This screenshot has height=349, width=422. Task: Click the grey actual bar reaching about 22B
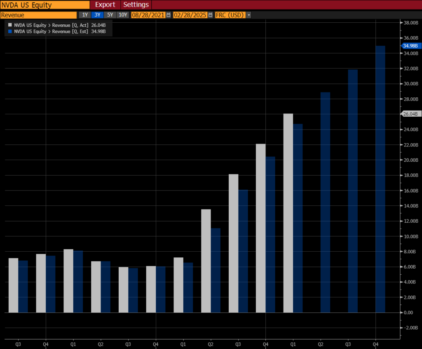(261, 228)
